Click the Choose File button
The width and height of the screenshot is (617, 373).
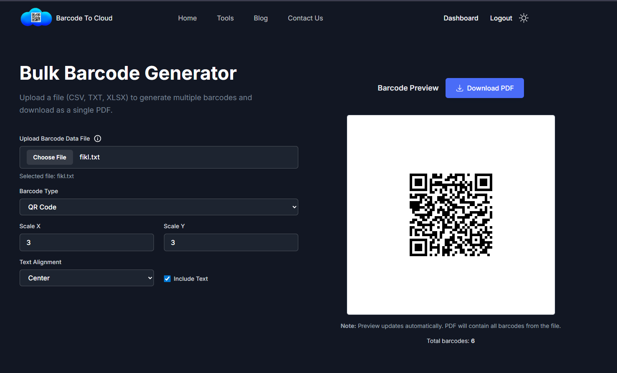pos(50,157)
